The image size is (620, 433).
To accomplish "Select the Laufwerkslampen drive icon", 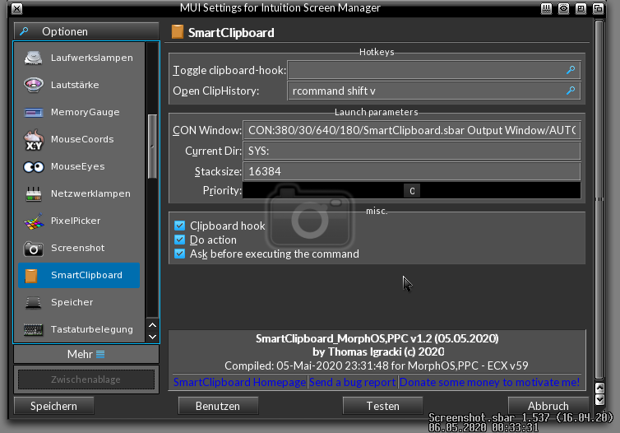I will (x=34, y=58).
